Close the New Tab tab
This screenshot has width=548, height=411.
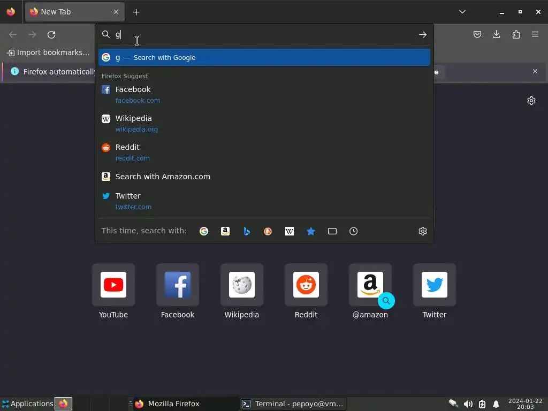click(116, 12)
